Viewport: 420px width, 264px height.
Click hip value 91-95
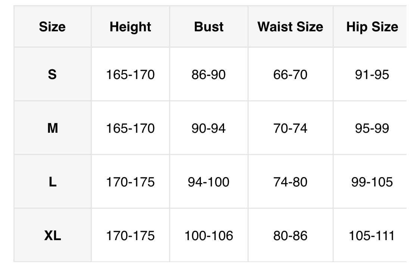point(372,75)
